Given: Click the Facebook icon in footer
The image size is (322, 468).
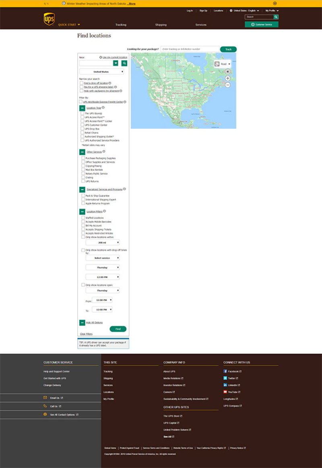Looking at the screenshot, I should pos(225,371).
